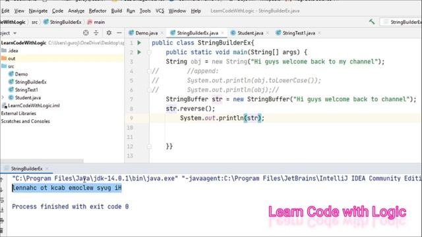Open the Help menu
Screen dimensions: 422x237
point(196,11)
